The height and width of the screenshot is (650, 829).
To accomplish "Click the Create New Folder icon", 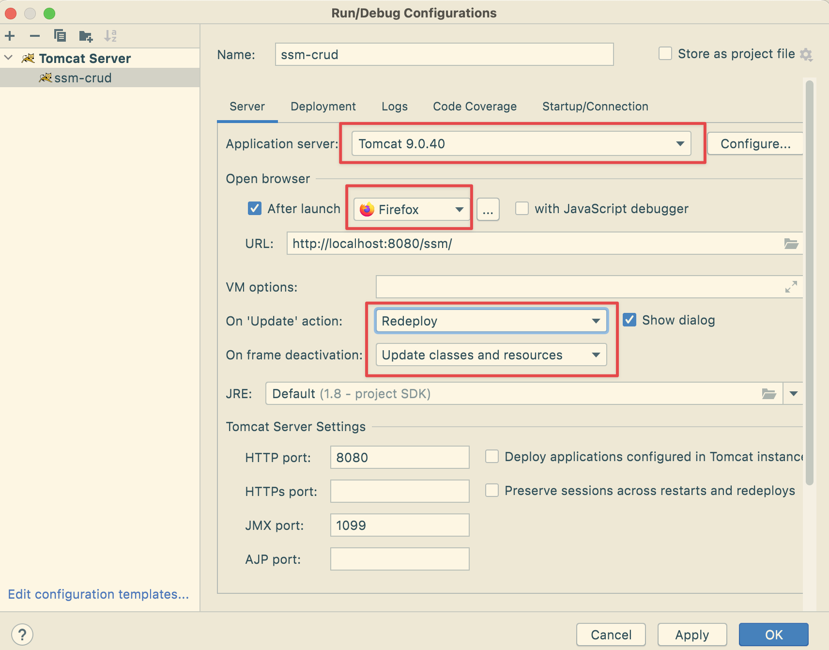I will point(86,36).
